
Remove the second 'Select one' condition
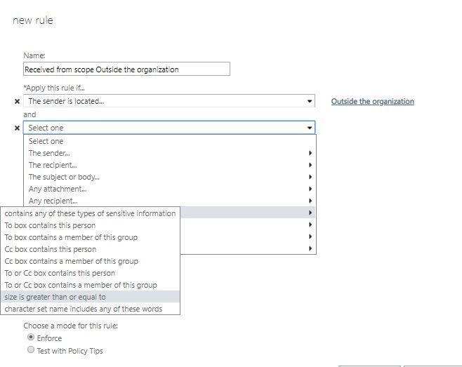click(17, 128)
